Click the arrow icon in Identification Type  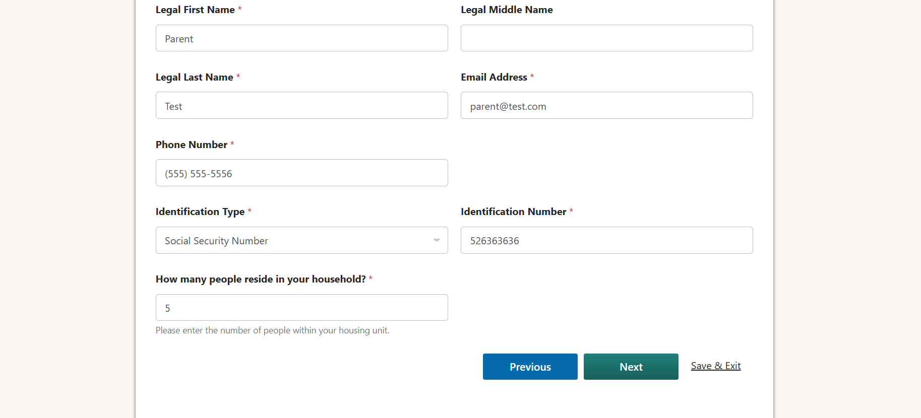[437, 241]
